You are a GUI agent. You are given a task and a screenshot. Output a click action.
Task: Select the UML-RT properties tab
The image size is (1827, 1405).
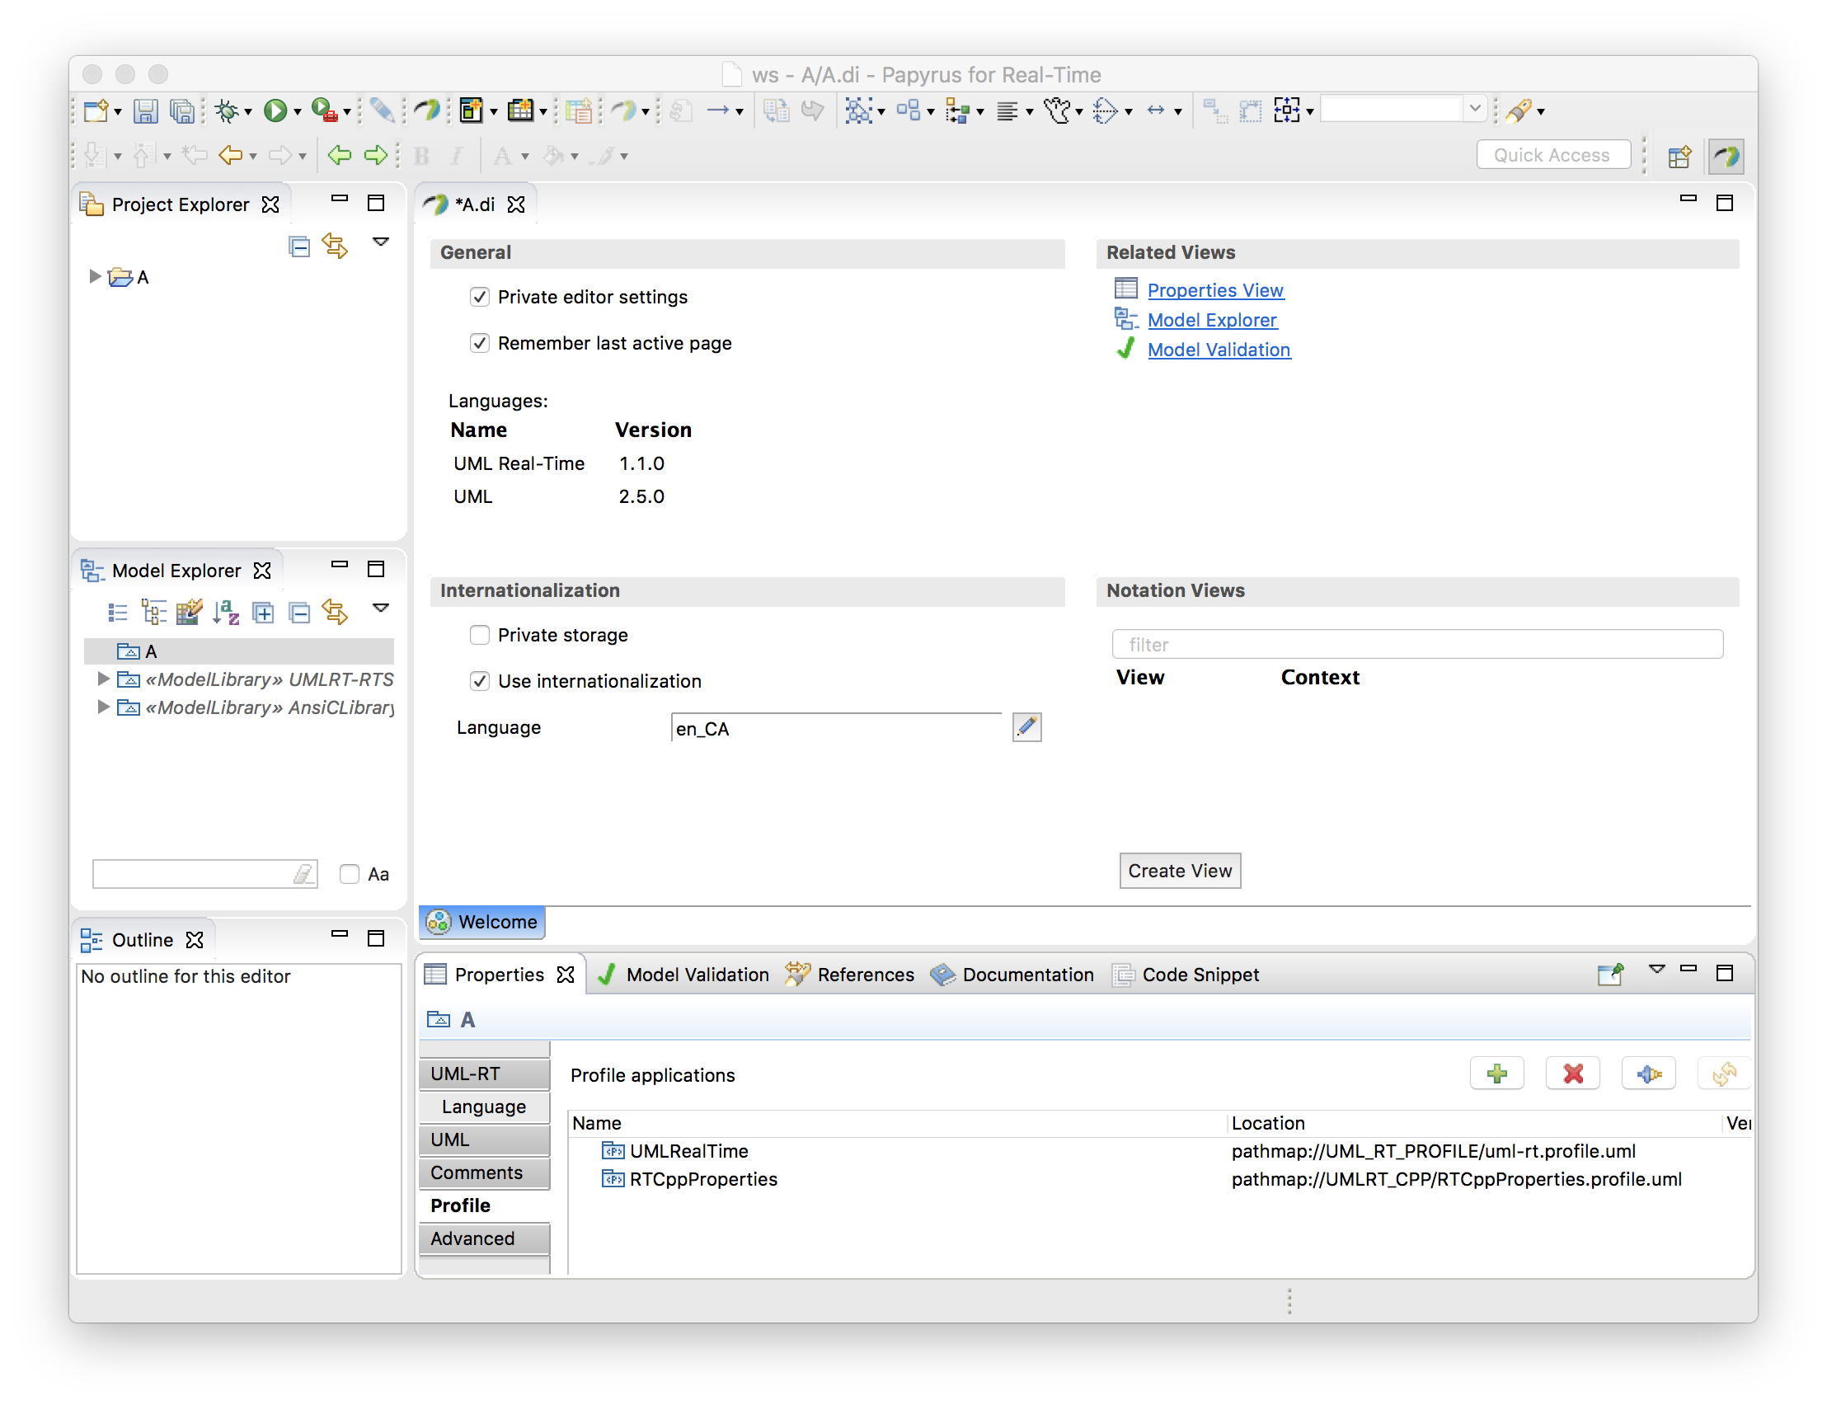click(484, 1073)
